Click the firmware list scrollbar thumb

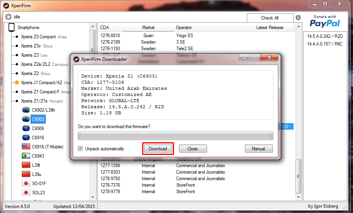click(x=299, y=176)
